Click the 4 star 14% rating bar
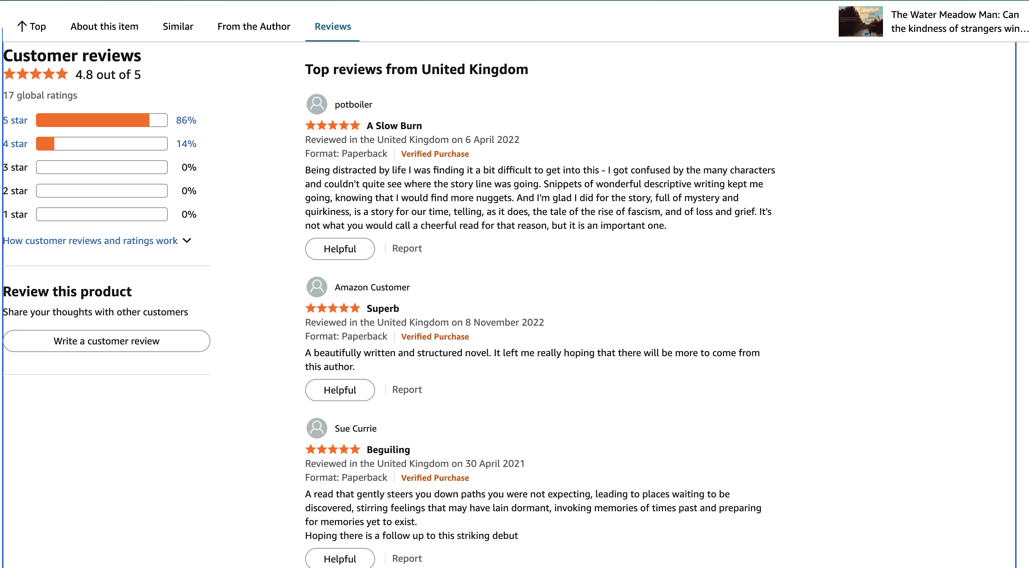This screenshot has height=568, width=1029. pyautogui.click(x=101, y=144)
